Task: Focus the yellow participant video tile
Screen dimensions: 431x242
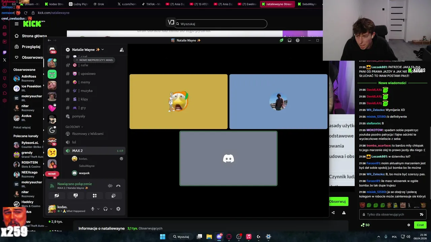Action: coord(178,102)
